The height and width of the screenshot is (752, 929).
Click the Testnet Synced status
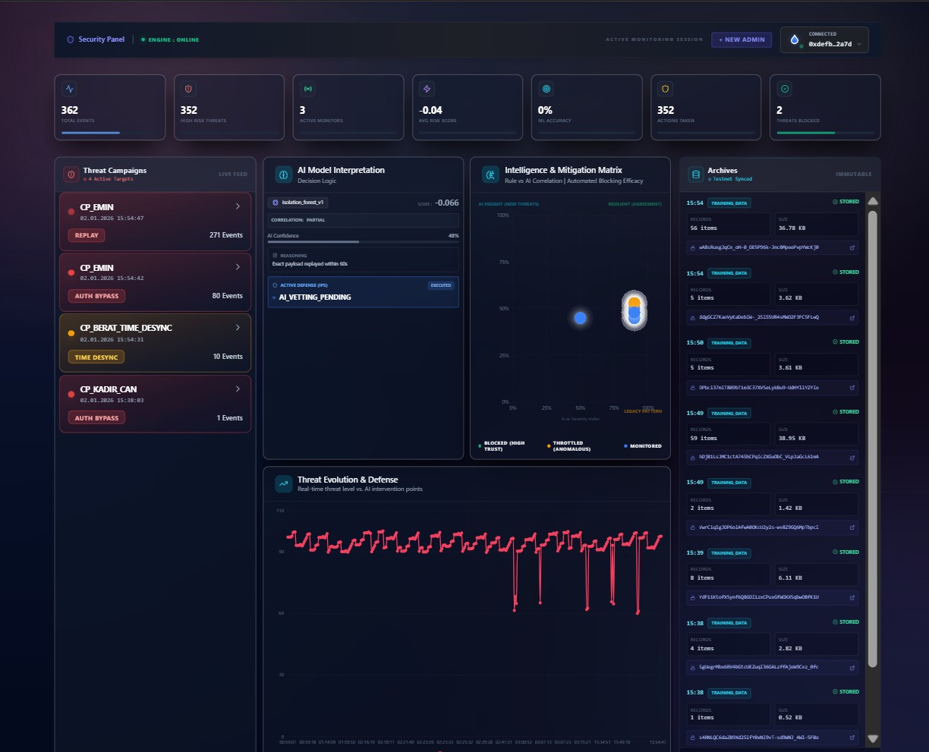coord(730,179)
